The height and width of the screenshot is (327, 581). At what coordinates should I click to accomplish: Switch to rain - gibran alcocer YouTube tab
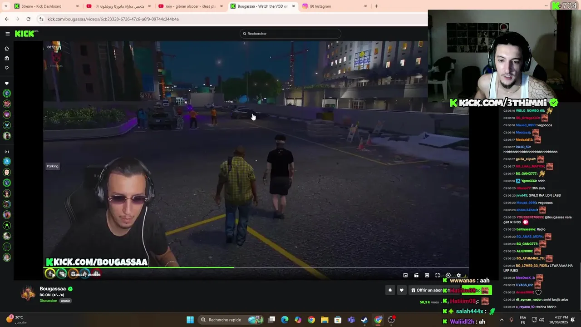[x=191, y=6]
